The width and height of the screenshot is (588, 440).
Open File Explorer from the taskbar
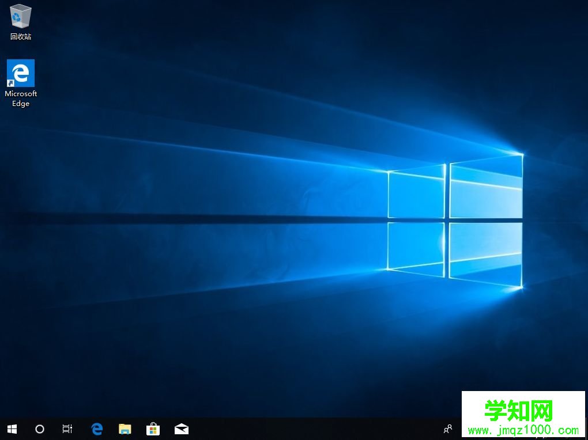tap(125, 429)
